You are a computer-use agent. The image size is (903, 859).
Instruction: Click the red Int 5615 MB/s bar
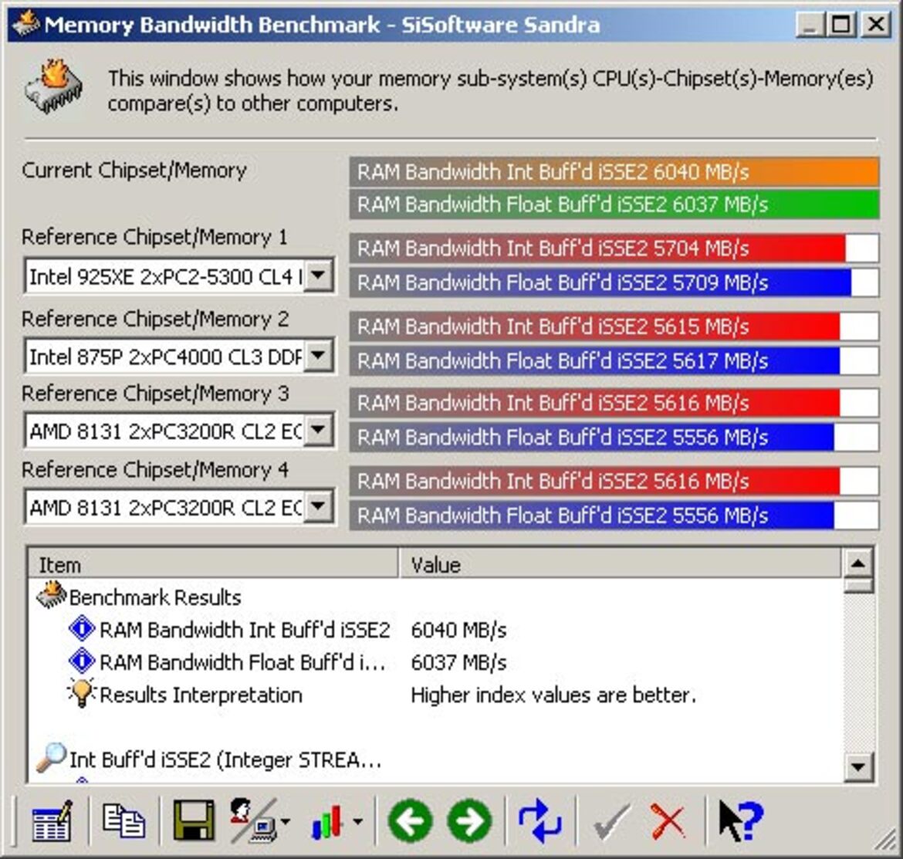(x=614, y=326)
